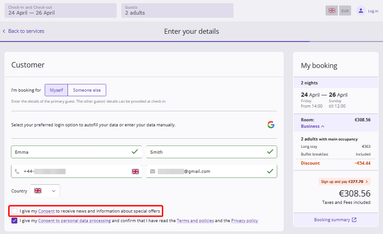Select the Someone else booking option

coord(87,90)
